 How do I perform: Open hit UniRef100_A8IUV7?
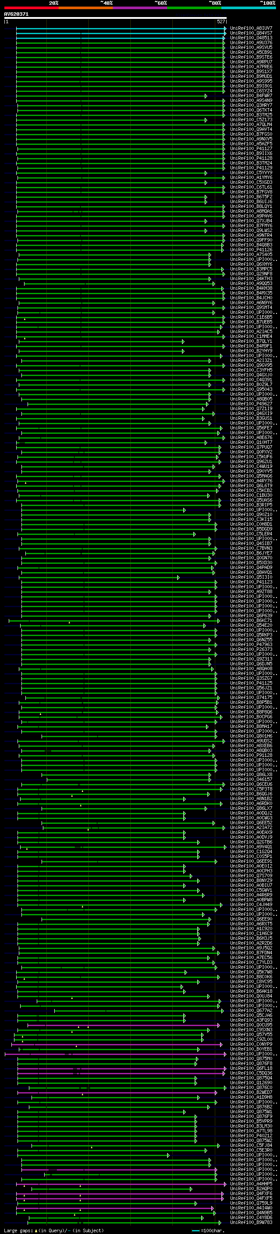point(251,28)
